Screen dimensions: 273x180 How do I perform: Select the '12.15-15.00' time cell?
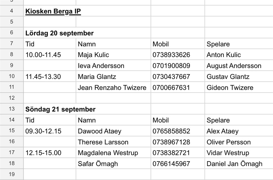[43, 153]
